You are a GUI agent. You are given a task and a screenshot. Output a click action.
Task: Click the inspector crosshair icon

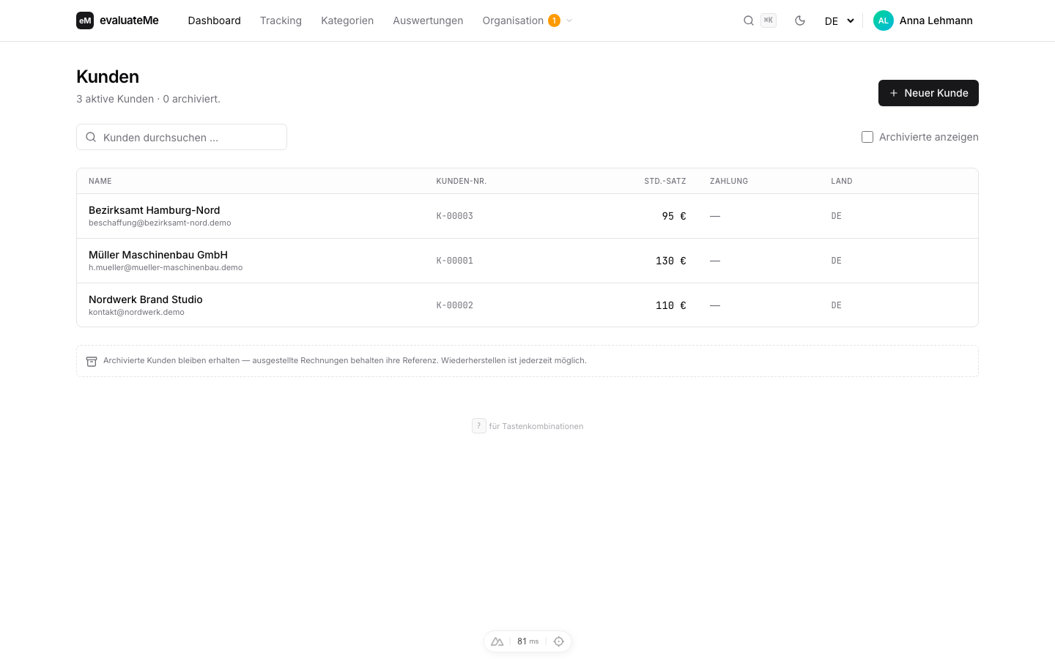coord(559,641)
